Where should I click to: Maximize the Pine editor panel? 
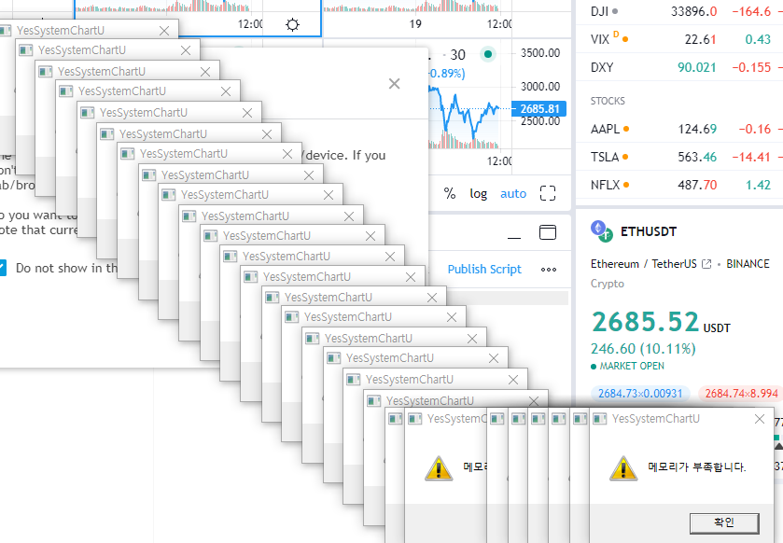pos(548,232)
